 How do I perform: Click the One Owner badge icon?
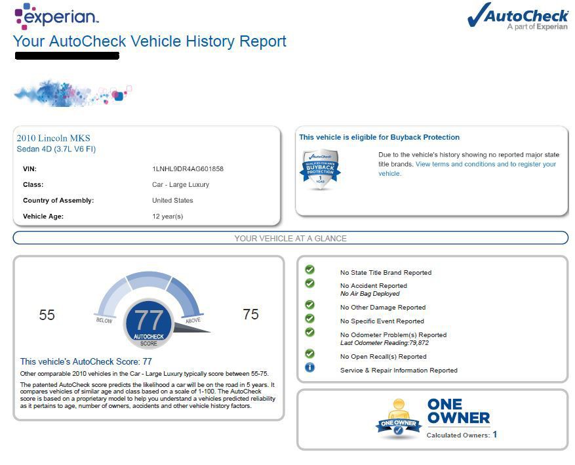(397, 418)
